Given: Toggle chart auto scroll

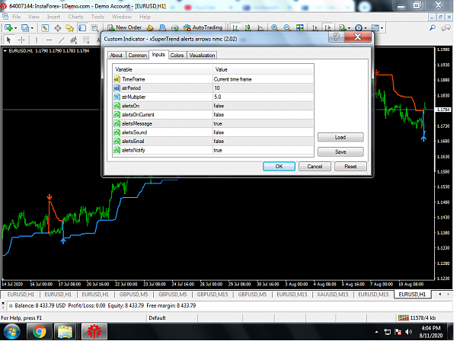Looking at the screenshot, I should [x=315, y=28].
